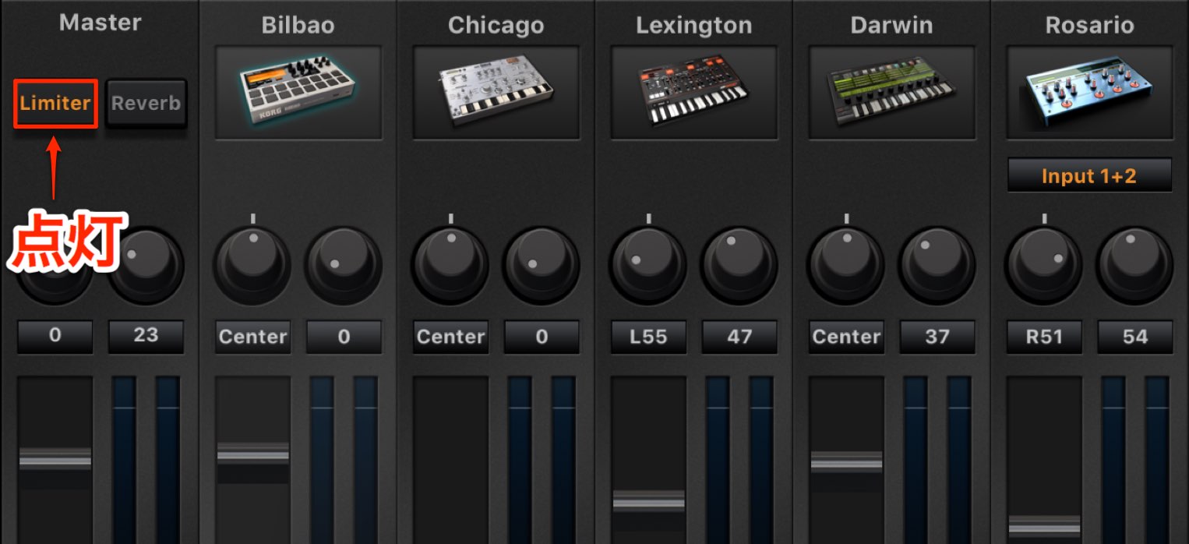
Task: Click Bilbao's Center pan value field
Action: (252, 337)
